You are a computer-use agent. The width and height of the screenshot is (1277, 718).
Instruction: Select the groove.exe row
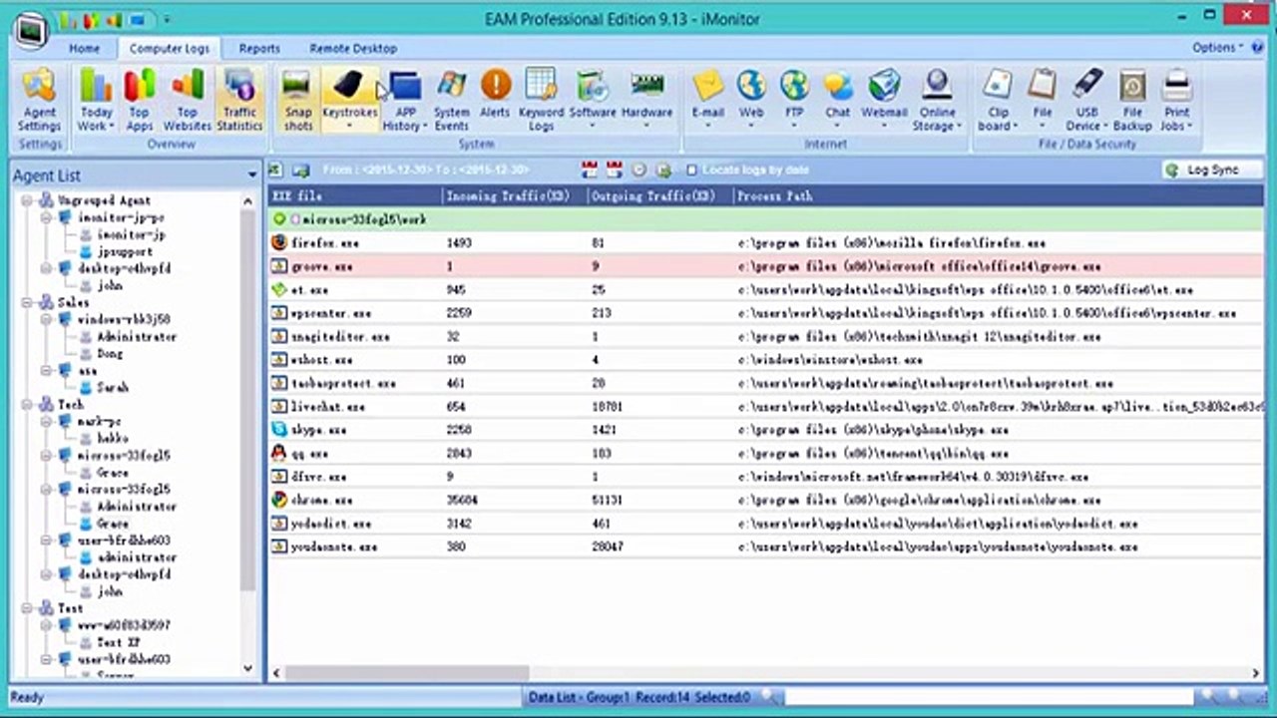(765, 266)
